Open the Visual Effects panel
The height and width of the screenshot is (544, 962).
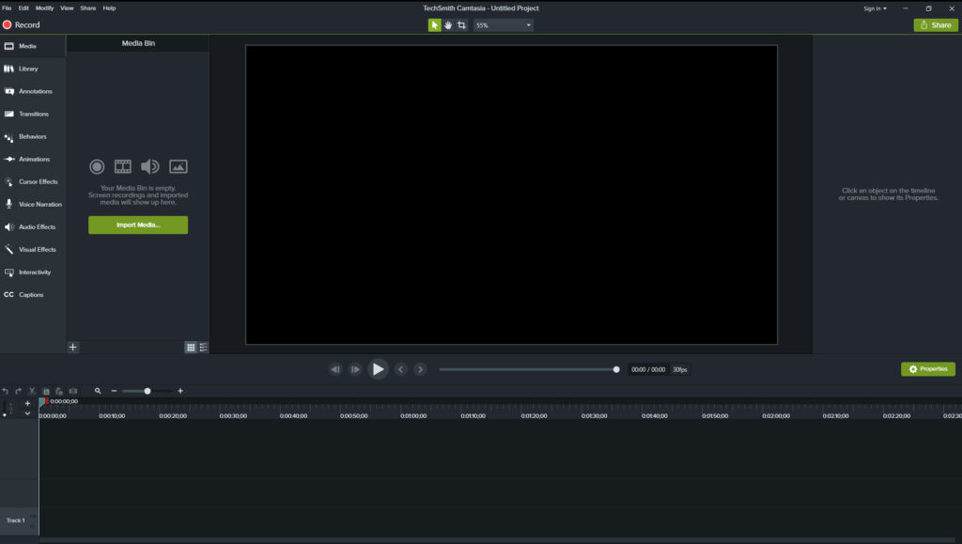33,250
